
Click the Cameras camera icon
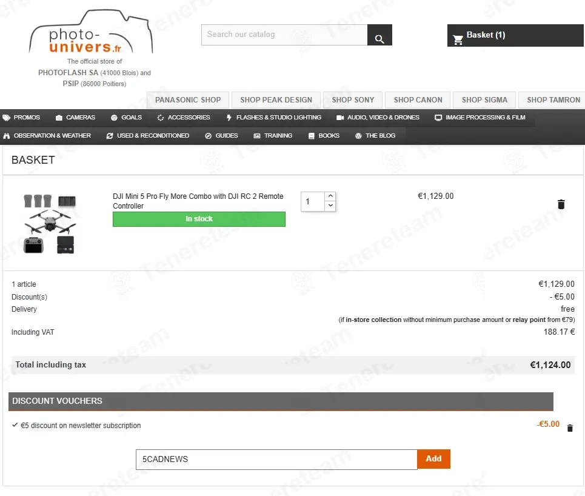coord(59,118)
